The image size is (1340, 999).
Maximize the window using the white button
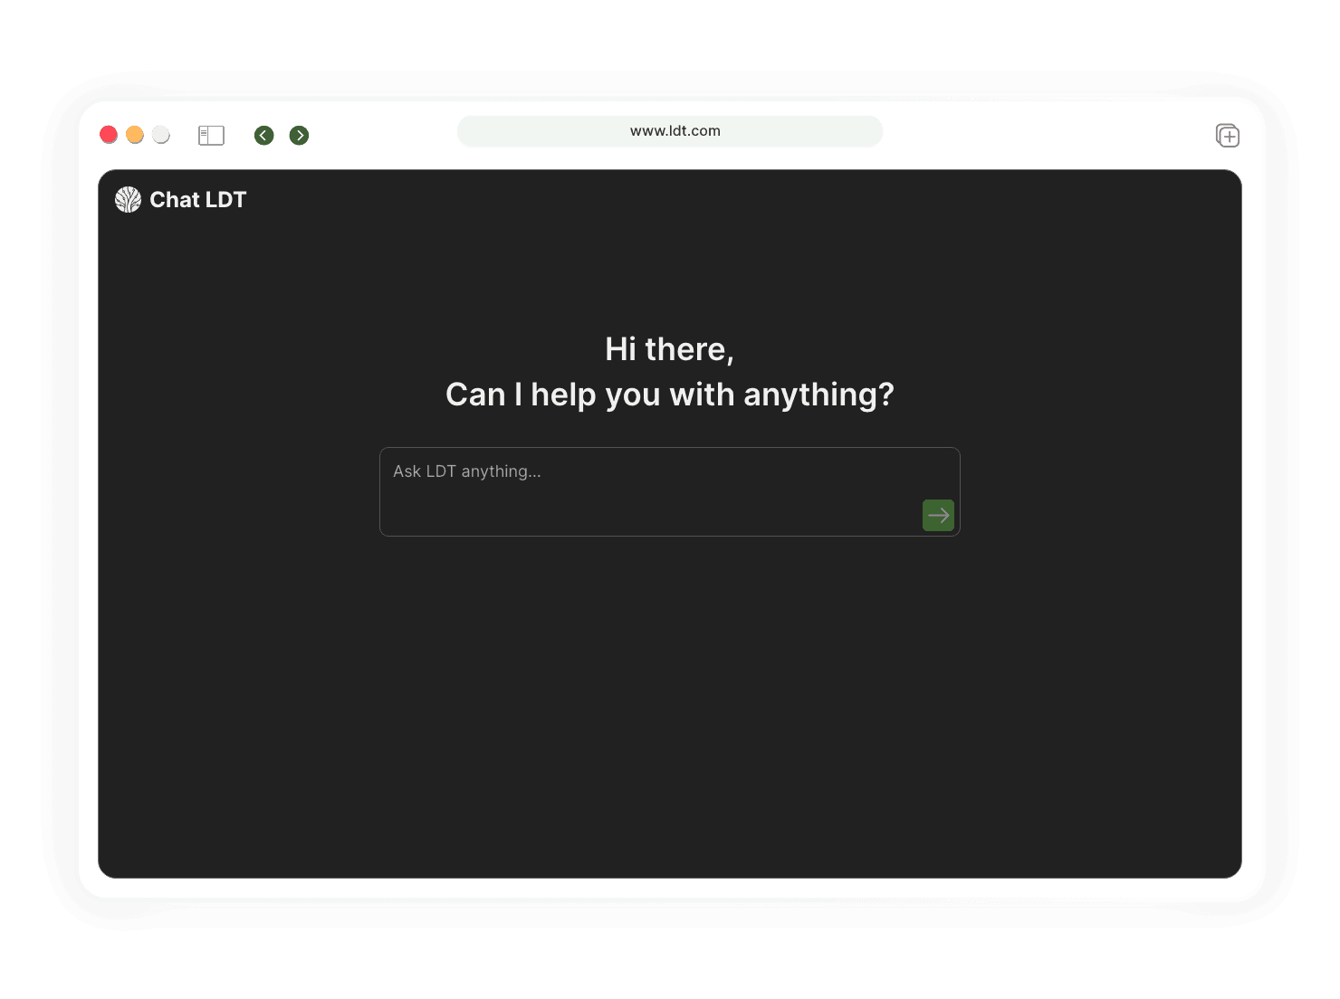click(160, 135)
